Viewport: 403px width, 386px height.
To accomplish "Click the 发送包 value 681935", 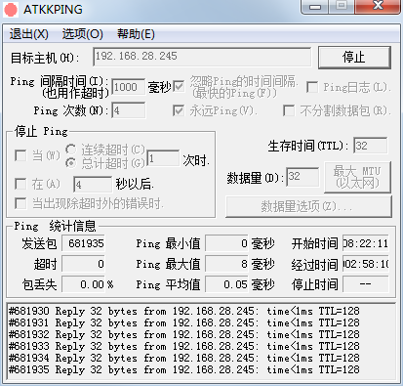I will pos(83,243).
